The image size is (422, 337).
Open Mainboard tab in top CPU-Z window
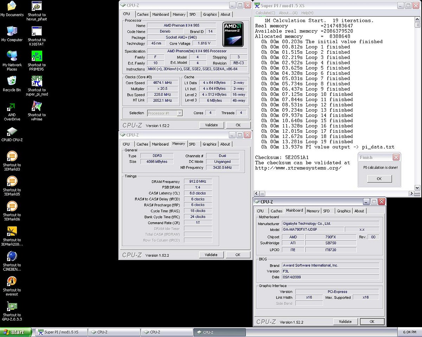(x=161, y=14)
